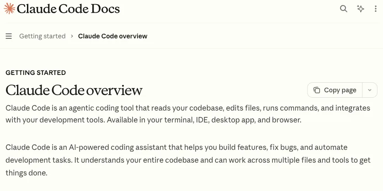The height and width of the screenshot is (191, 383).
Task: Click the words 'things done.' on last line
Action: pos(27,173)
